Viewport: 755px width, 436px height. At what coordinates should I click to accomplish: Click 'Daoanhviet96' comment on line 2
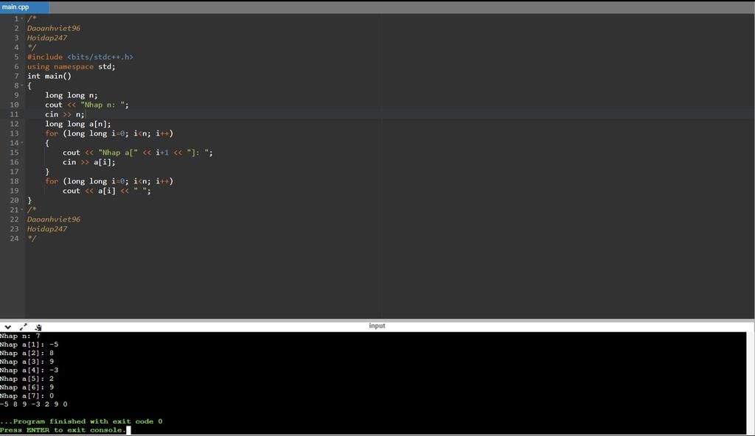point(53,29)
